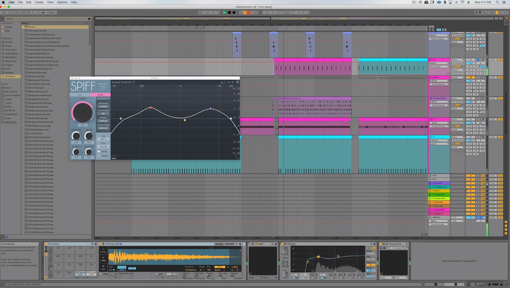
Task: Click the yellow EQ node in SPIFF
Action: (185, 120)
